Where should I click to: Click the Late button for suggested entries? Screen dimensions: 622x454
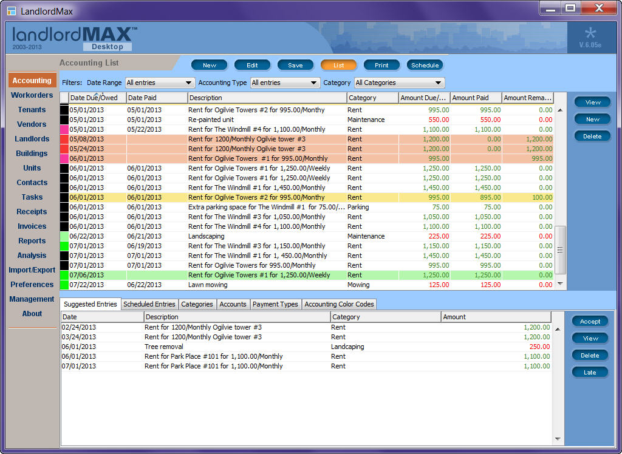click(590, 372)
